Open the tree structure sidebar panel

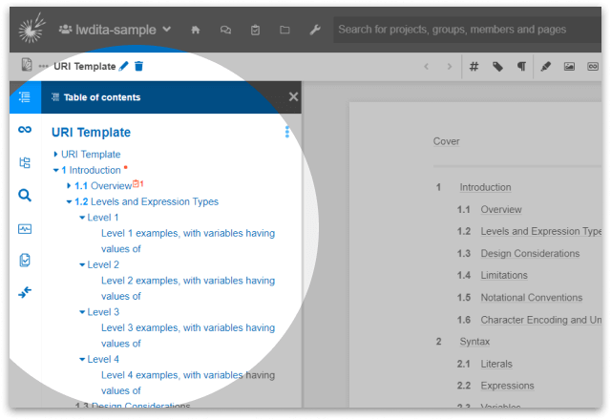[25, 162]
